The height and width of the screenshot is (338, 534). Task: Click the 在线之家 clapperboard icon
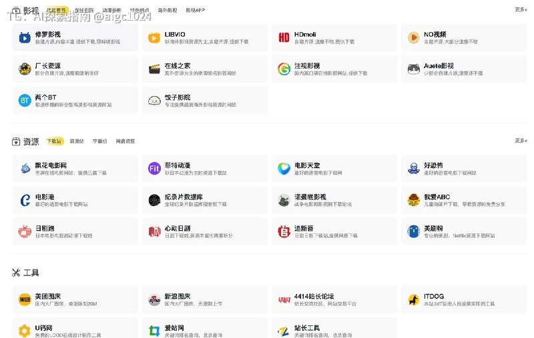click(x=154, y=69)
